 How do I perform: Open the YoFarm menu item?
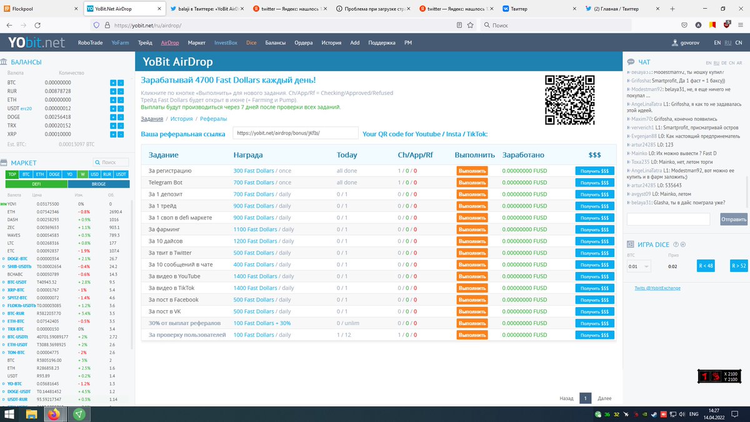click(120, 43)
